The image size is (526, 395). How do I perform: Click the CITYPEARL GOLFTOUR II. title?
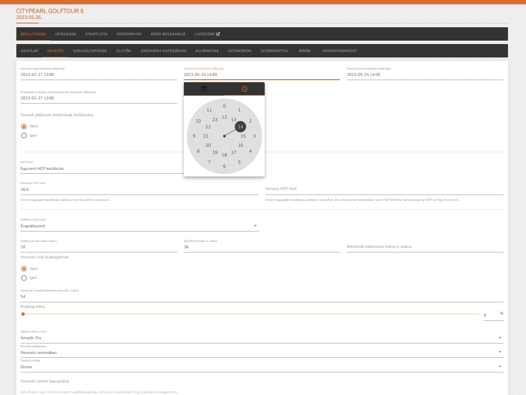[x=50, y=11]
